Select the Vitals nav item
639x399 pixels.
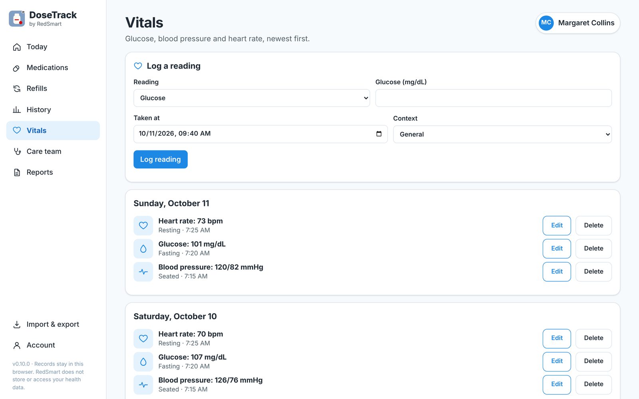coord(53,130)
